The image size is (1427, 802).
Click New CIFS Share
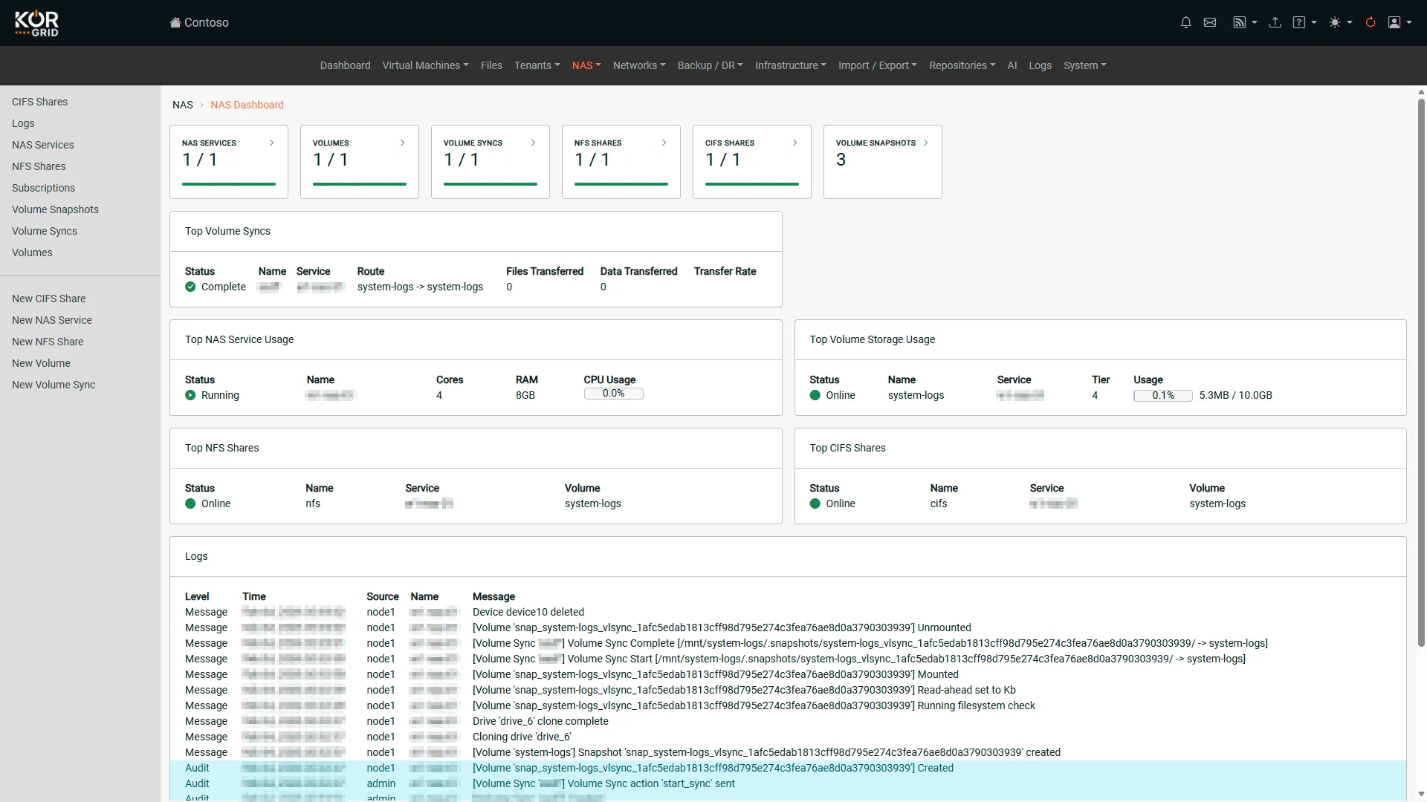pos(48,299)
